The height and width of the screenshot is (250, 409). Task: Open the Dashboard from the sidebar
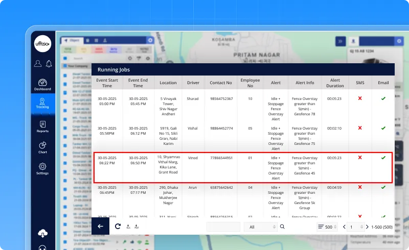click(x=42, y=85)
